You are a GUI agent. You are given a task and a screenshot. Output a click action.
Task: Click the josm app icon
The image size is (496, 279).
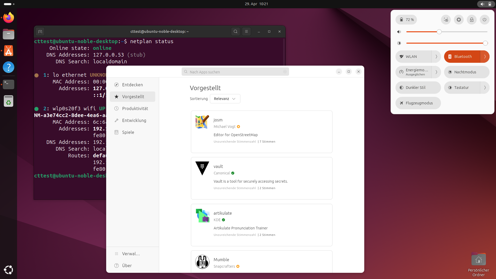tap(202, 122)
